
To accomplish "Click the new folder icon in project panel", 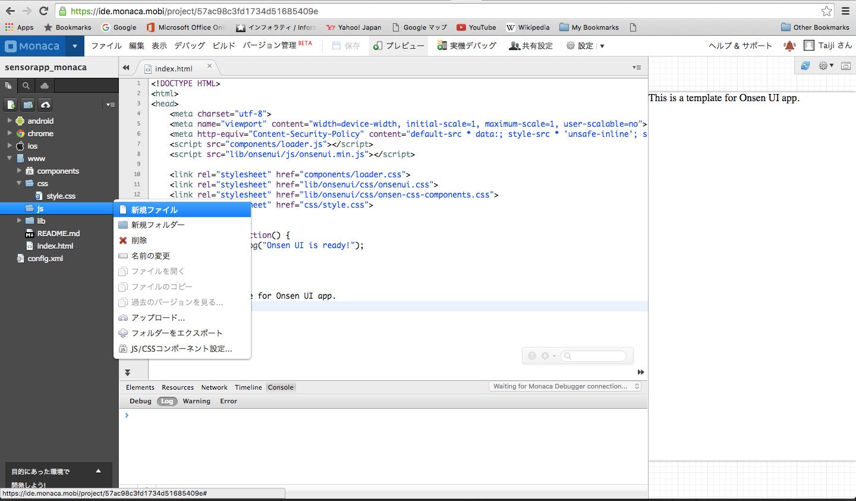I will pos(28,105).
